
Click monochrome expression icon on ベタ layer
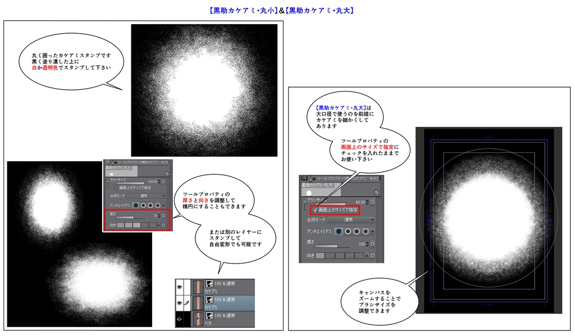click(209, 315)
